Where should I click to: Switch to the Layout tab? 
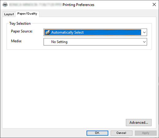click(x=9, y=14)
